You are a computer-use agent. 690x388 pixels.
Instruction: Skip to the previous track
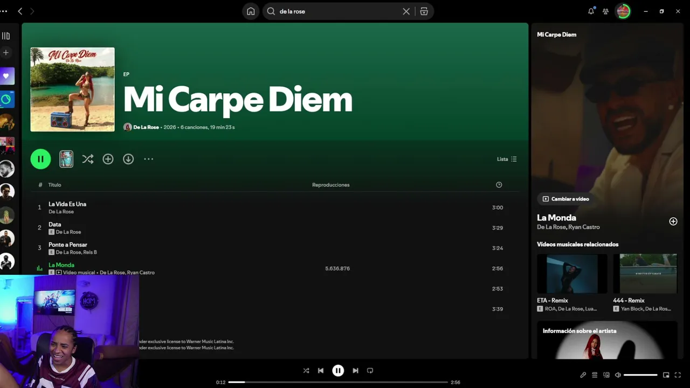[321, 371]
